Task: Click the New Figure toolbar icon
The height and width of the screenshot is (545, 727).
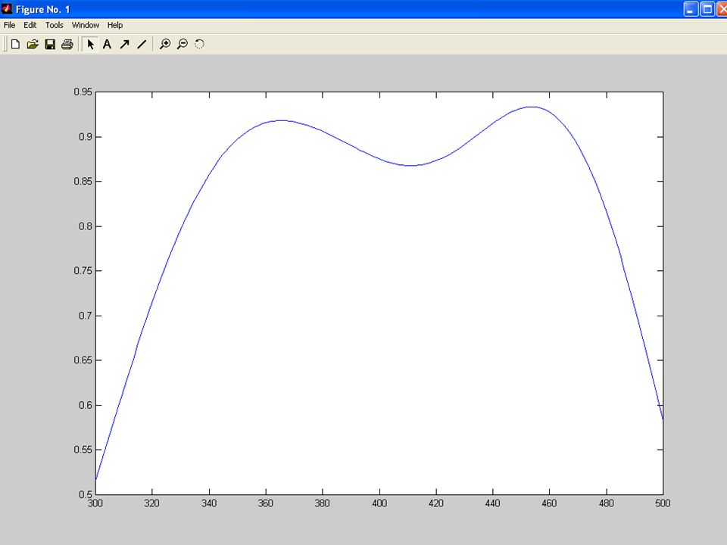Action: point(15,44)
